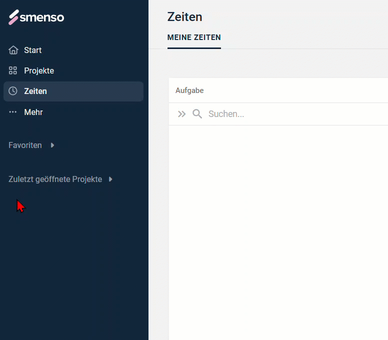
Task: Expand the Favoriten arrow
Action: pyautogui.click(x=52, y=145)
